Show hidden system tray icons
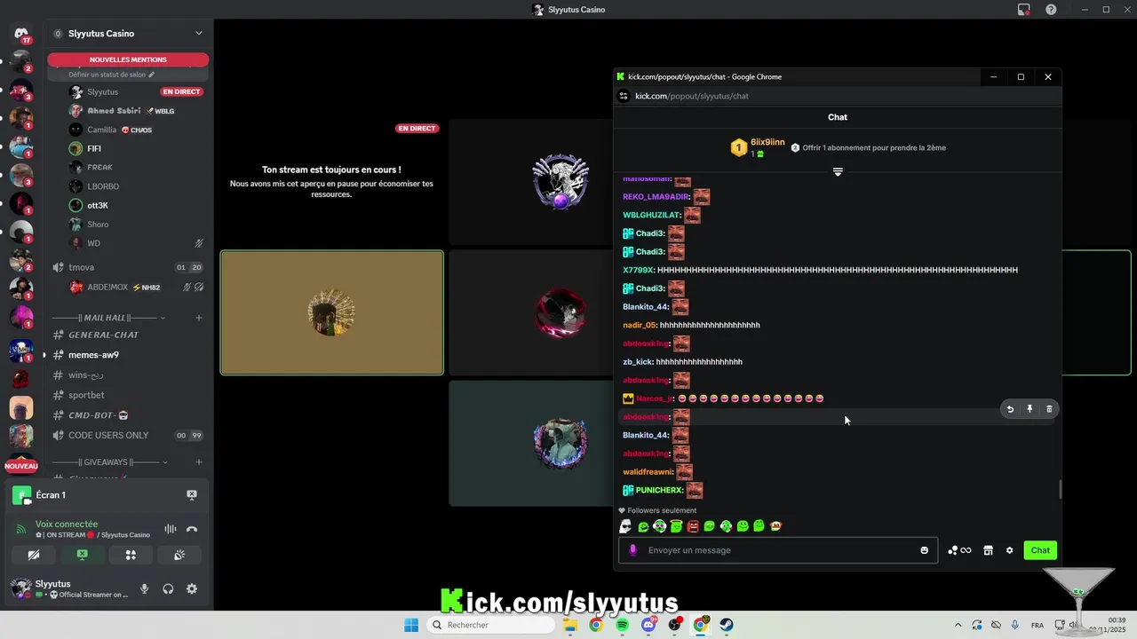Screen dimensions: 1137x639 pos(958,625)
